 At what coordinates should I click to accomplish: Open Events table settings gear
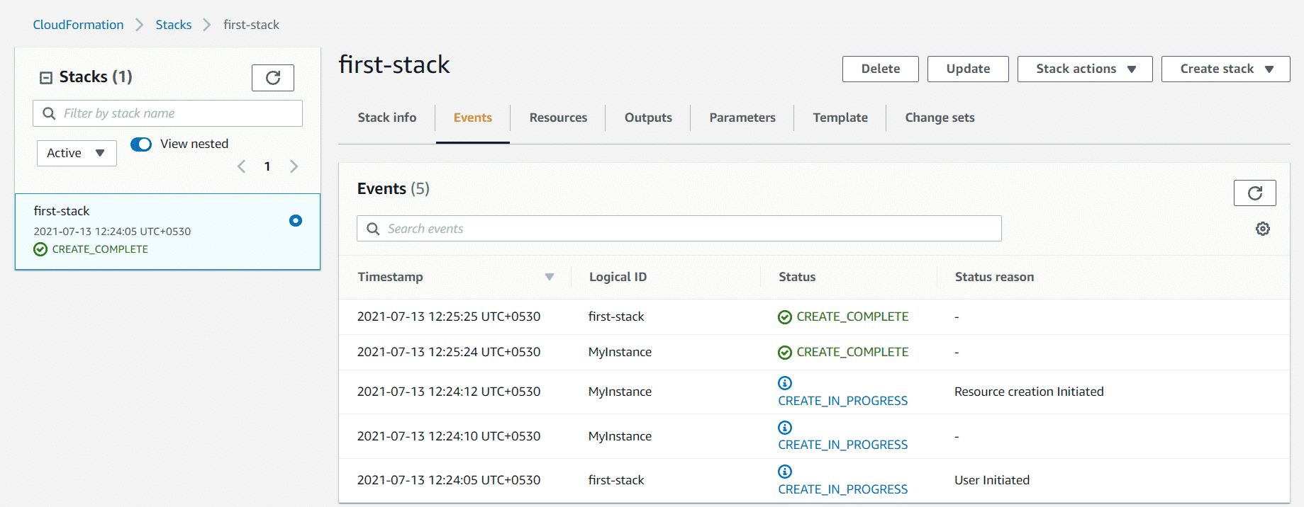(x=1263, y=229)
